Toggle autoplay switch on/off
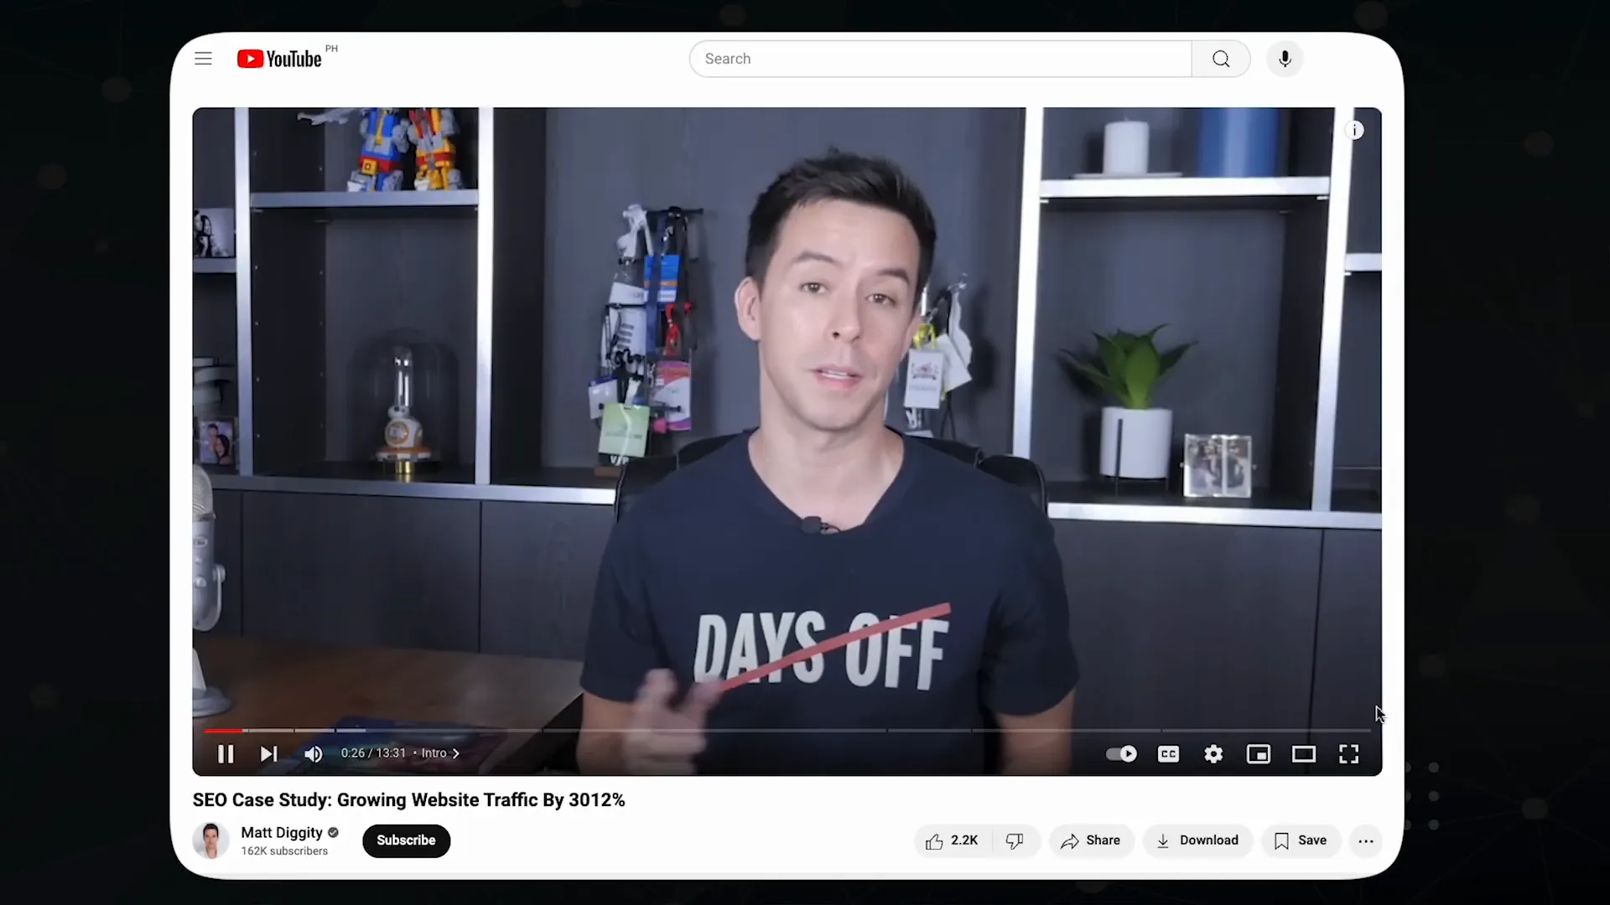The height and width of the screenshot is (905, 1610). tap(1120, 753)
